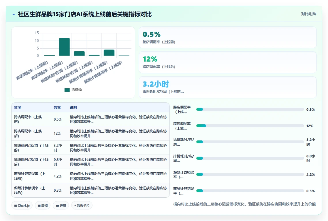Toggle the 指标值 legend color box
328x221 pixels.
coord(67,90)
